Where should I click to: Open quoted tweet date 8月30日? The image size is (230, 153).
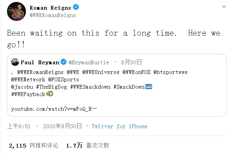coord(131,62)
